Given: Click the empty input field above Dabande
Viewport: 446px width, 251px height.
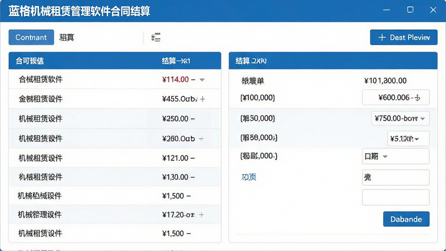Looking at the screenshot, I should [x=395, y=197].
